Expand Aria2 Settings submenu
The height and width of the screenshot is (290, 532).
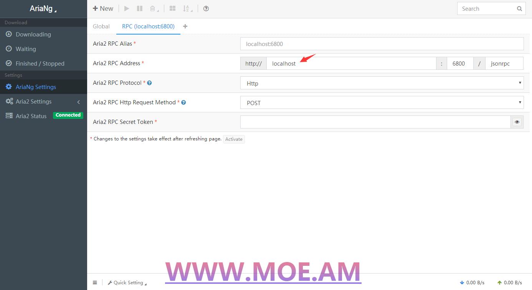(43, 101)
